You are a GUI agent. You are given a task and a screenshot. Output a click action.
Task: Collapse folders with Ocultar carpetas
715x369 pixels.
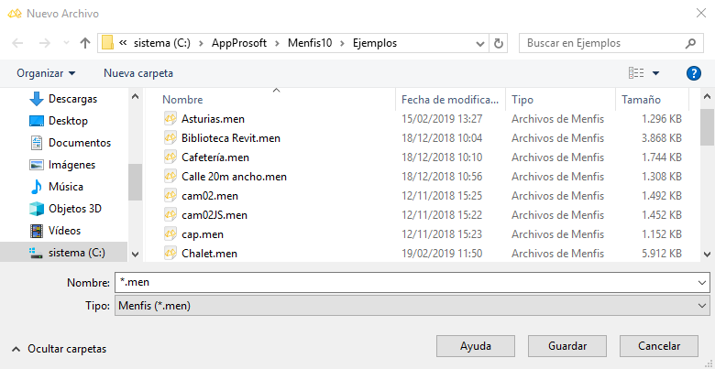click(60, 350)
